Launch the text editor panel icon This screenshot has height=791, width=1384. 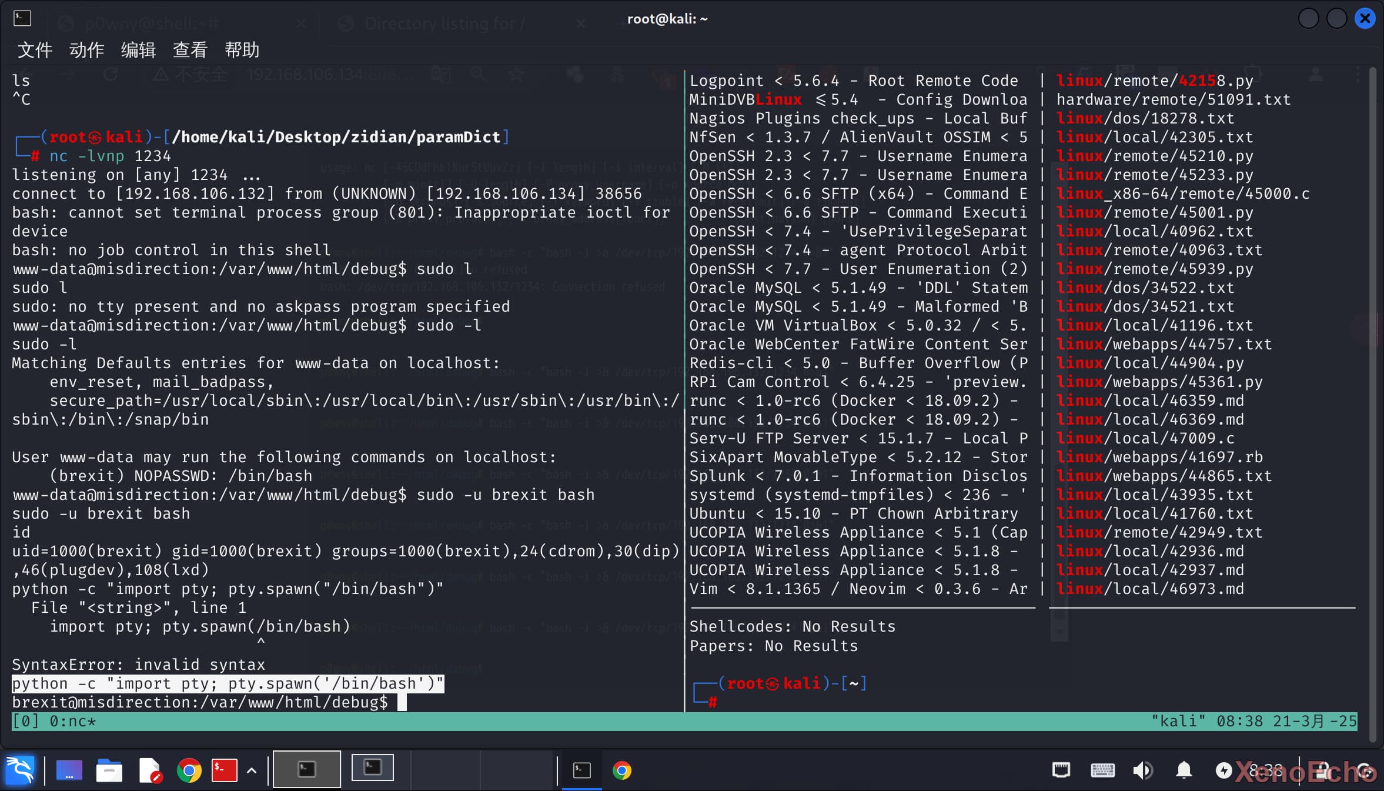(149, 770)
